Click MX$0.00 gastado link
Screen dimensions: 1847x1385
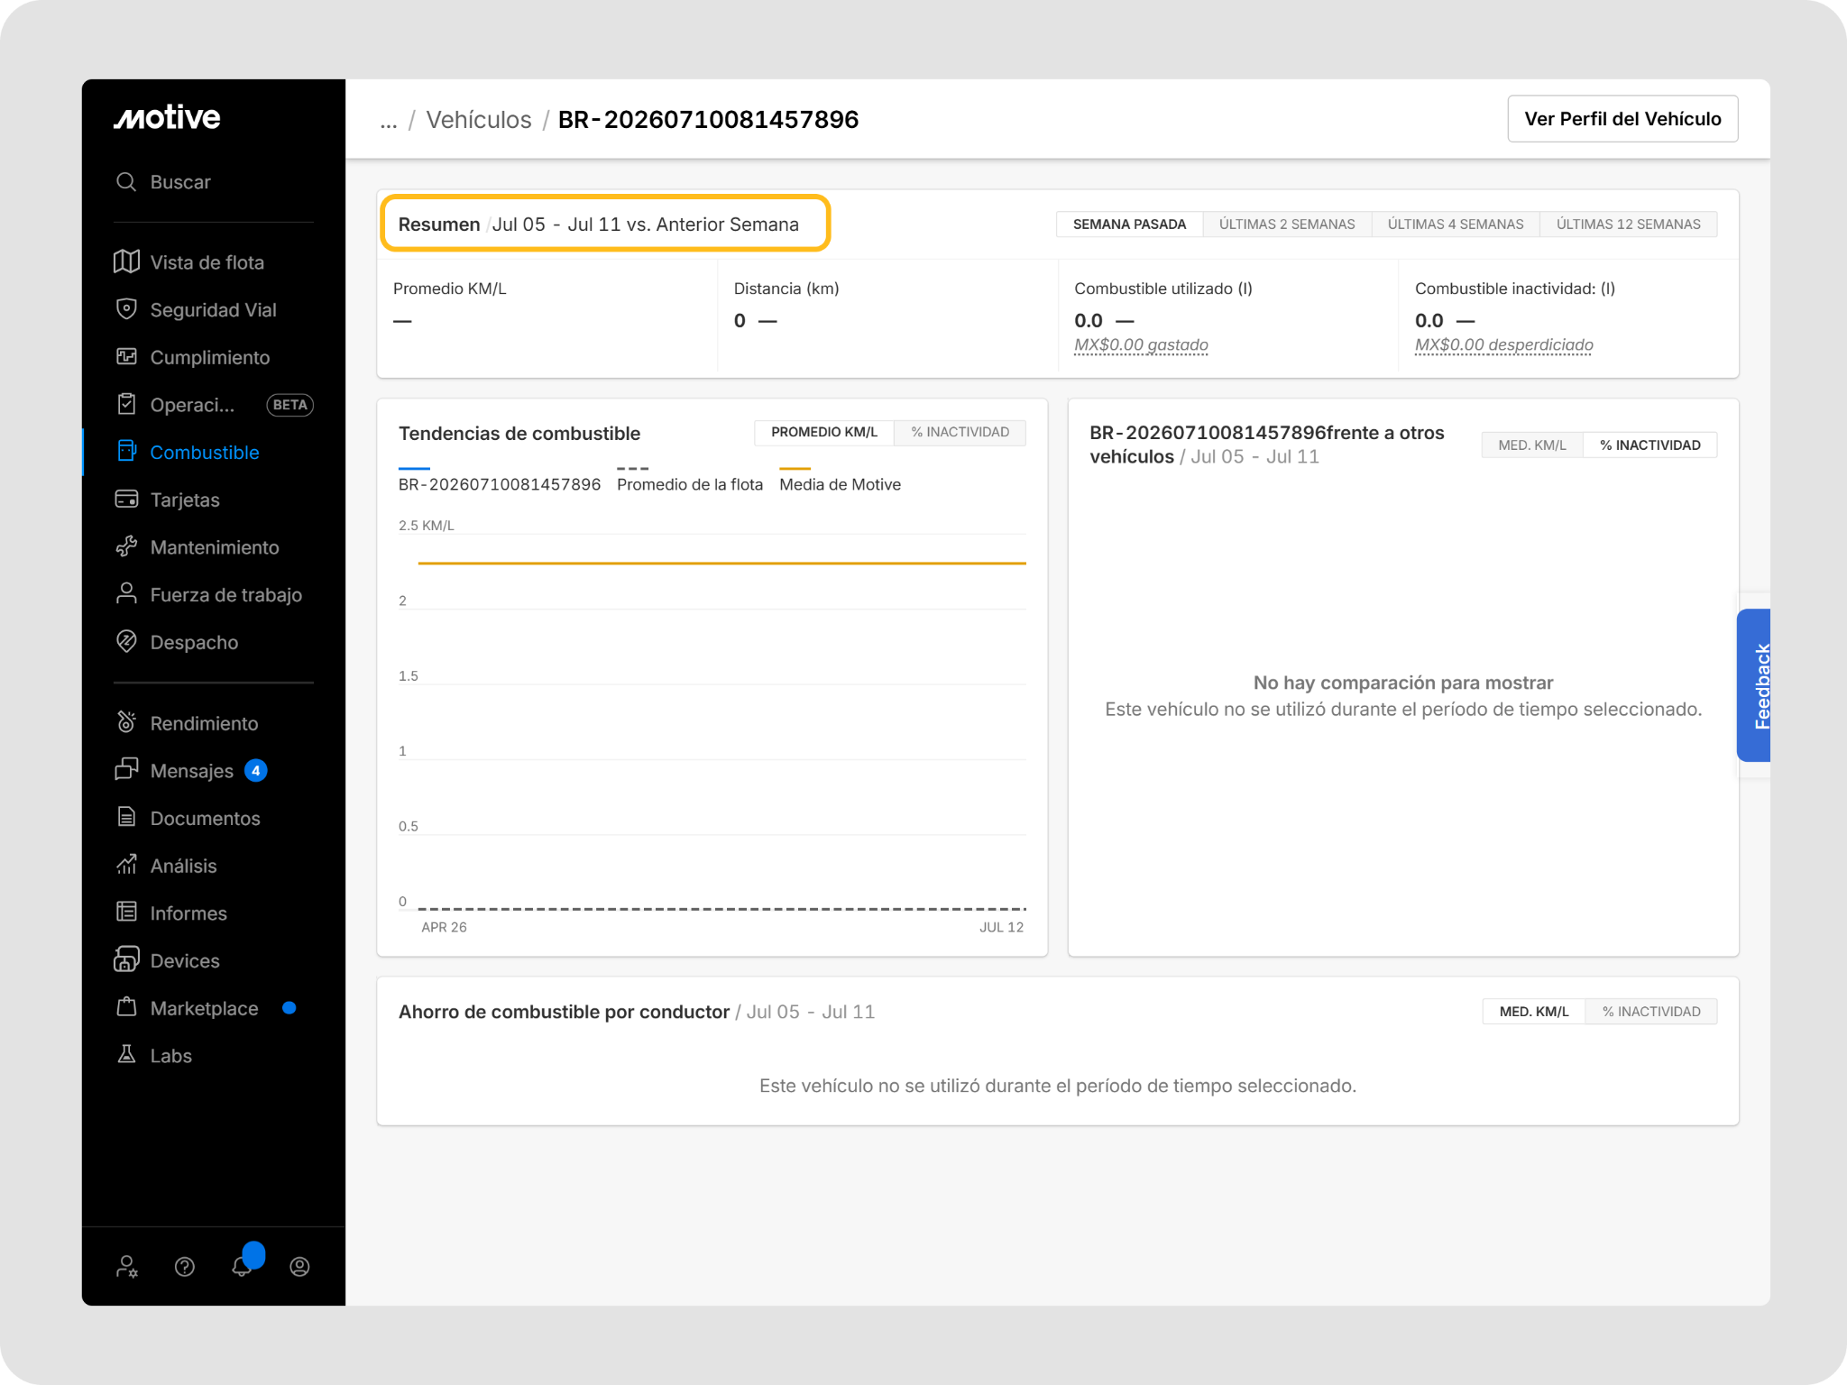click(x=1141, y=345)
